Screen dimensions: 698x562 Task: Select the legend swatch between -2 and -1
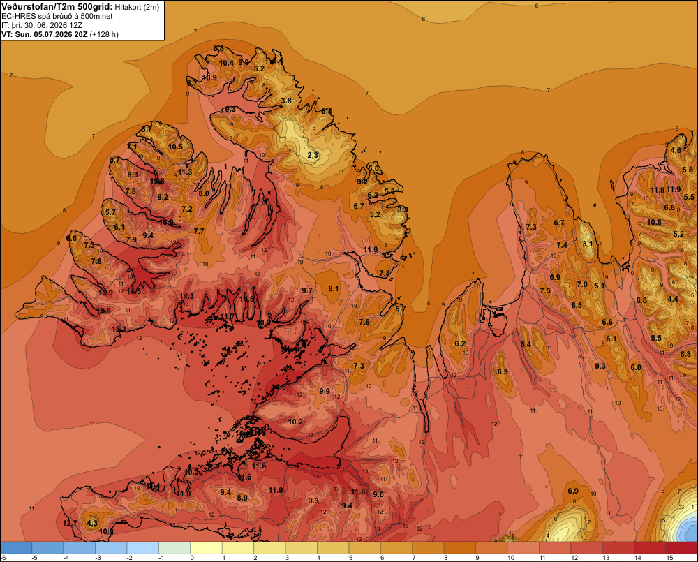[143, 548]
